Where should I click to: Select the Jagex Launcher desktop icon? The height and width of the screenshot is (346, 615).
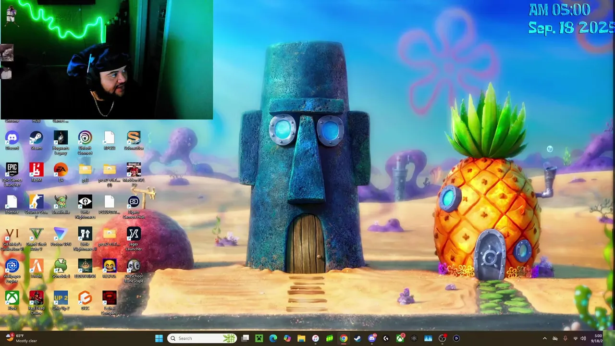click(134, 239)
